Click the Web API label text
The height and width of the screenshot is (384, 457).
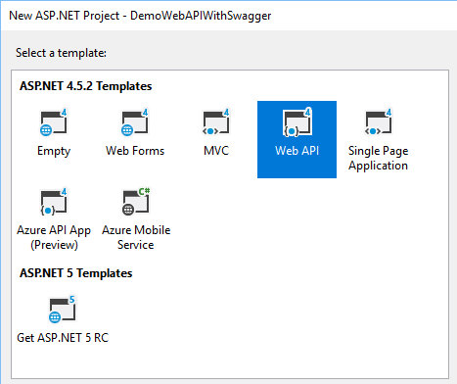(297, 151)
